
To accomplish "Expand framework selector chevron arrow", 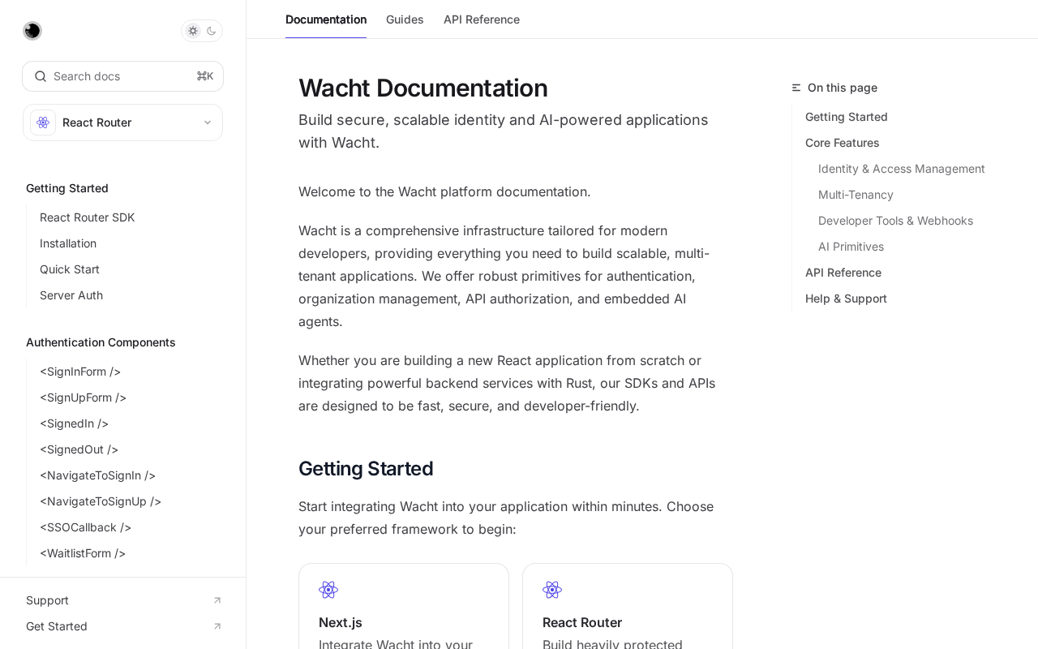I will pyautogui.click(x=208, y=122).
